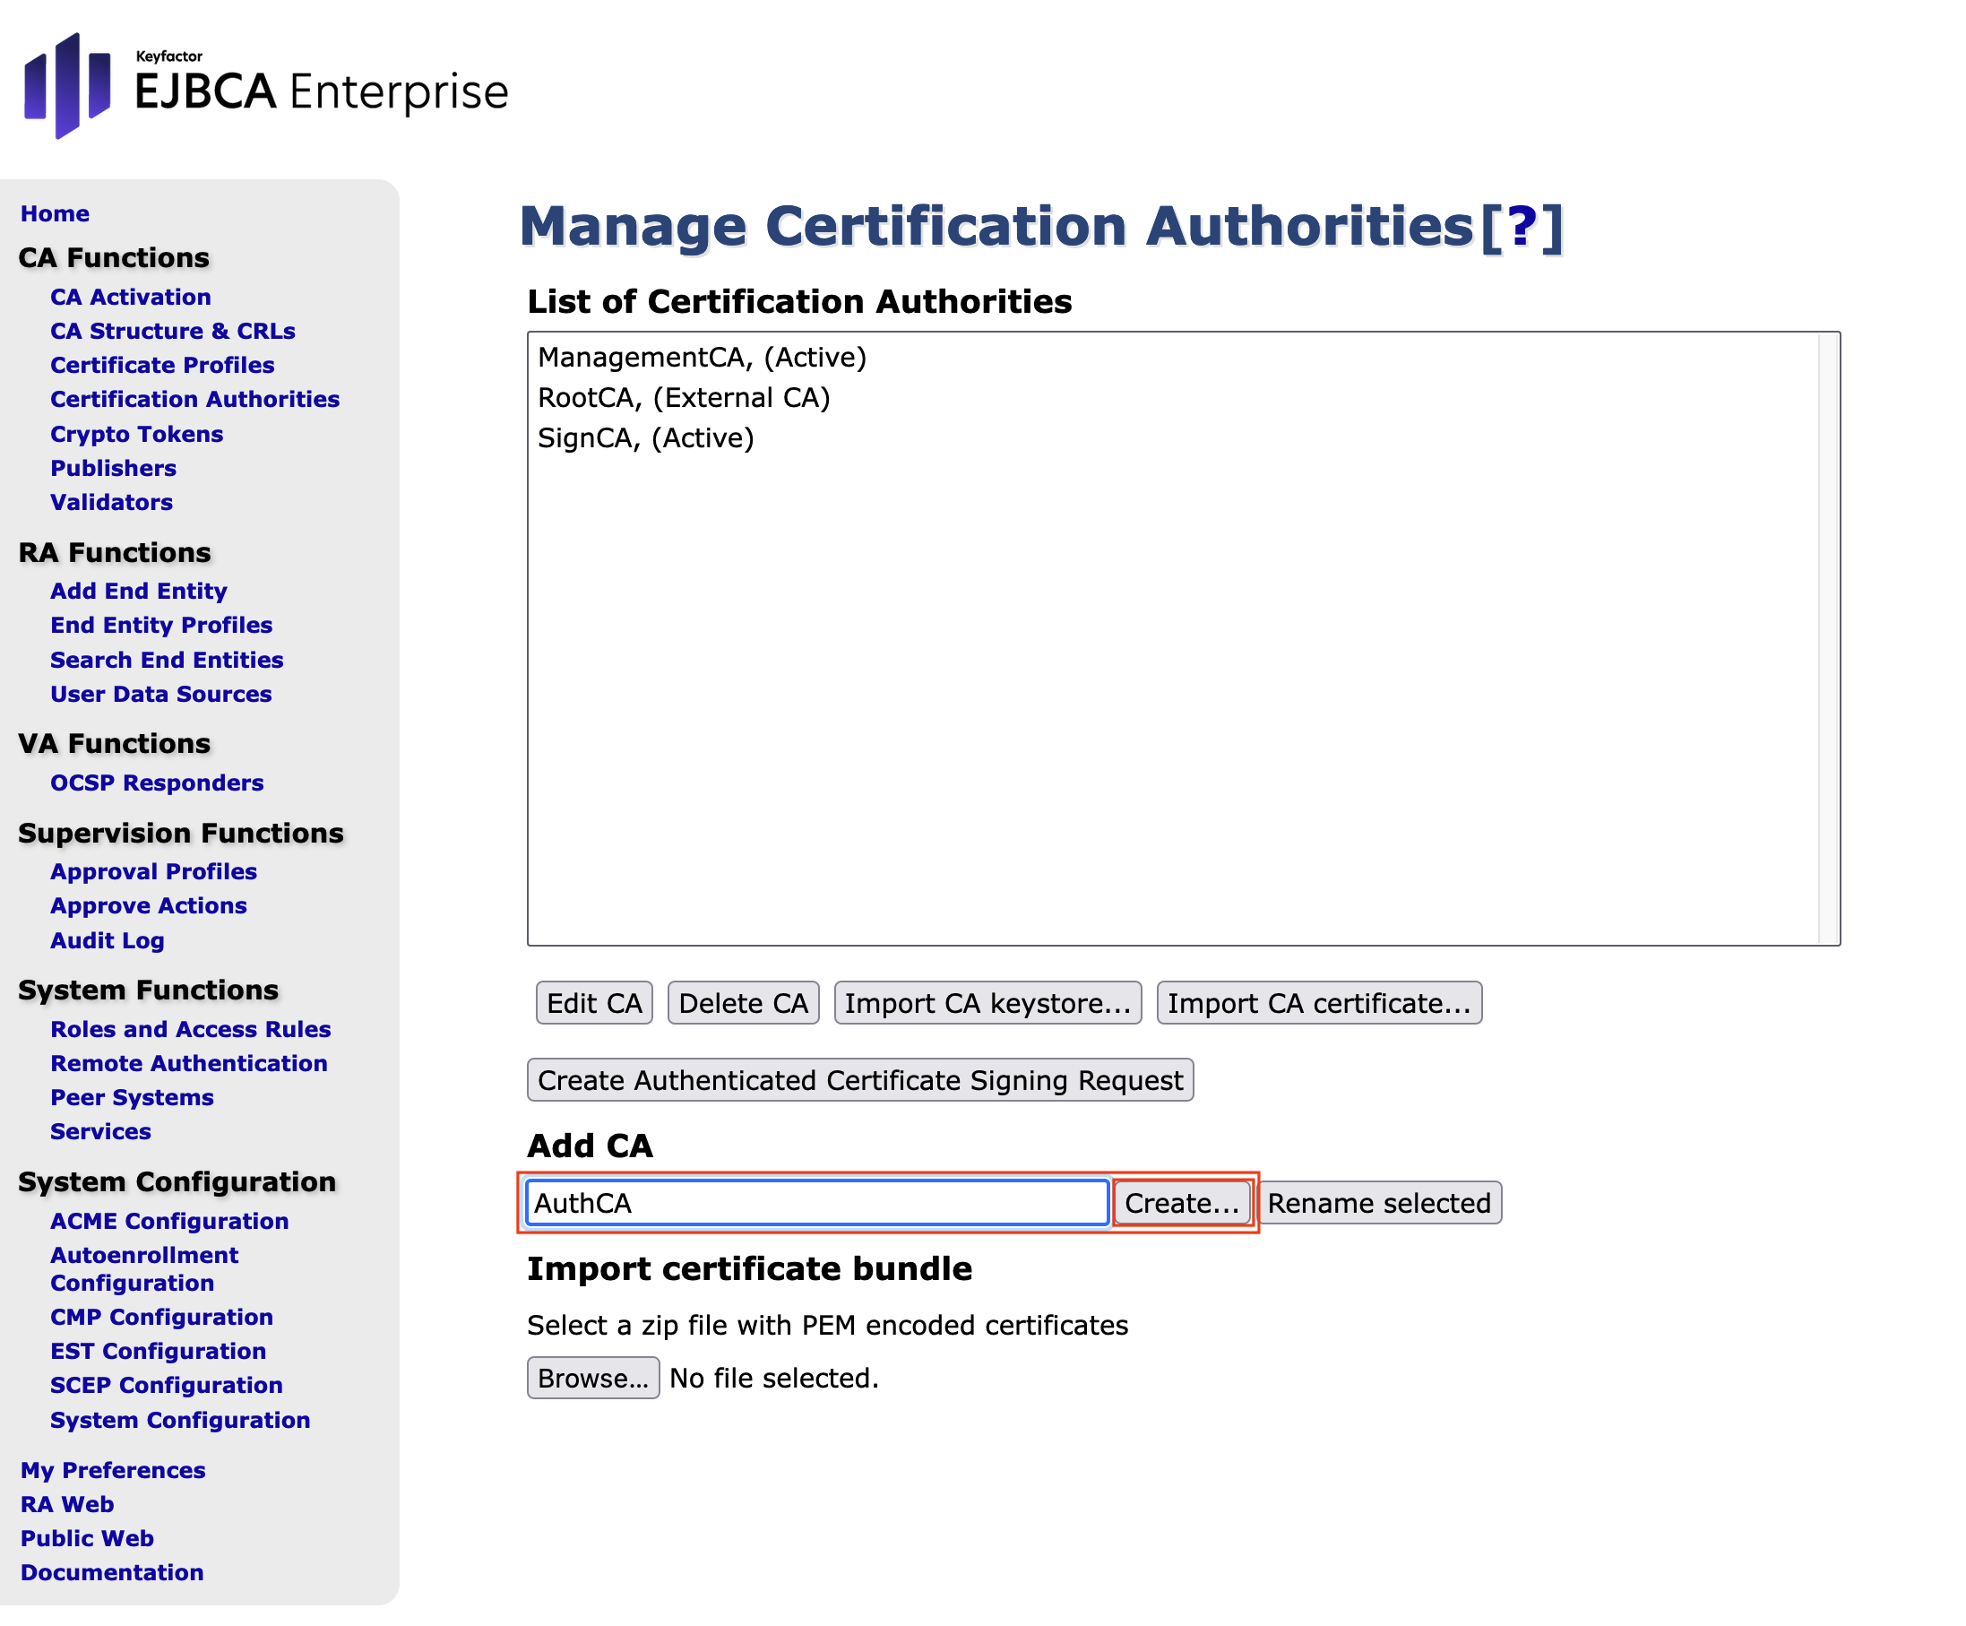Navigate to Roles and Access Rules

tap(190, 1029)
